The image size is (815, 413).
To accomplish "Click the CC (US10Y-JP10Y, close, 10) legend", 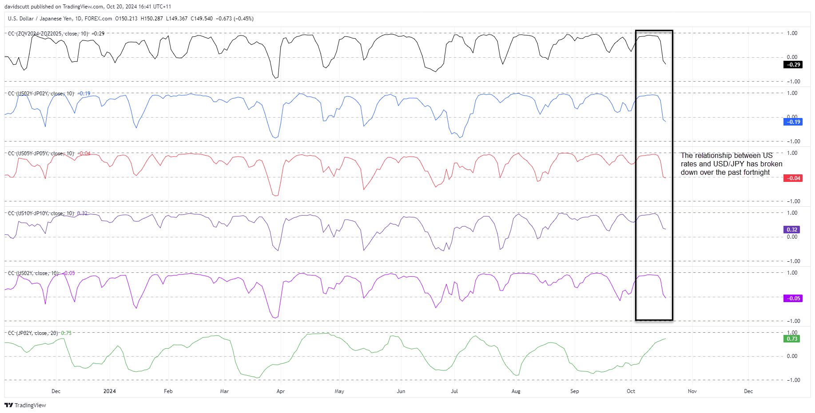I will [41, 213].
